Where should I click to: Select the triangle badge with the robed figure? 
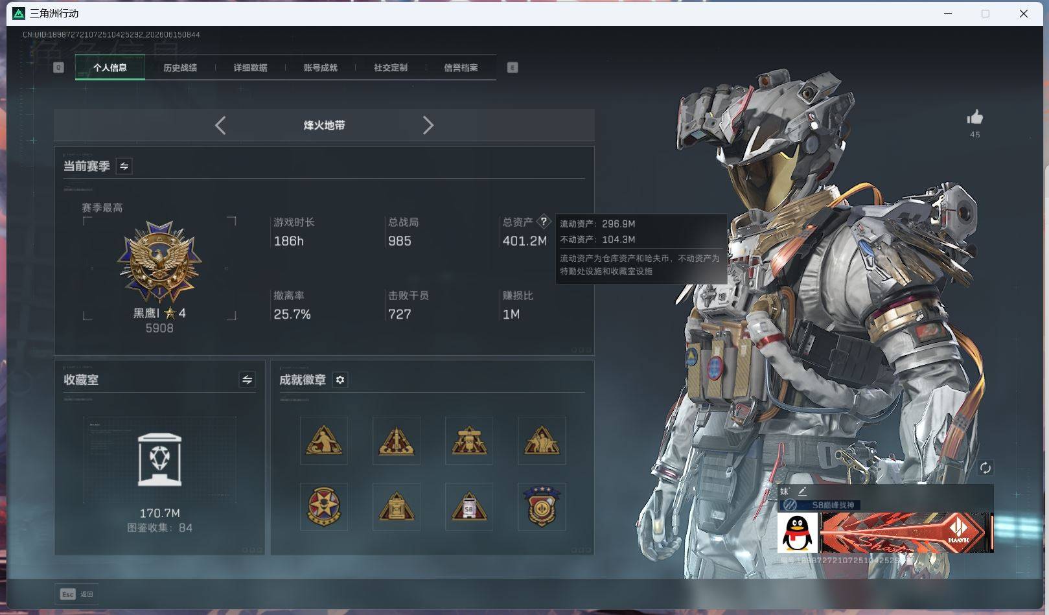(324, 441)
